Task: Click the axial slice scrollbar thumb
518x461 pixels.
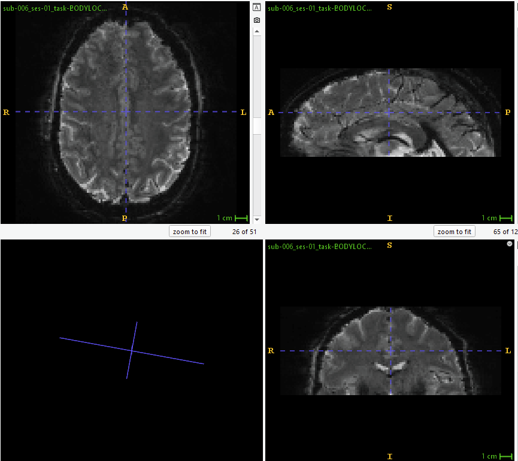Action: pyautogui.click(x=256, y=126)
